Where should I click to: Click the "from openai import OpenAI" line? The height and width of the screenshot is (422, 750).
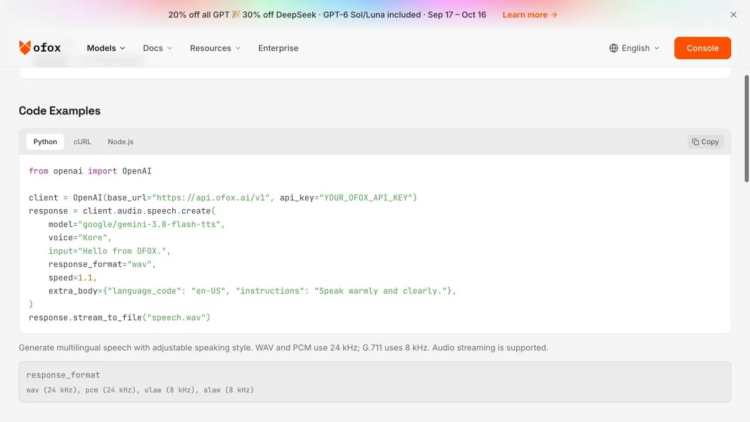pos(90,171)
